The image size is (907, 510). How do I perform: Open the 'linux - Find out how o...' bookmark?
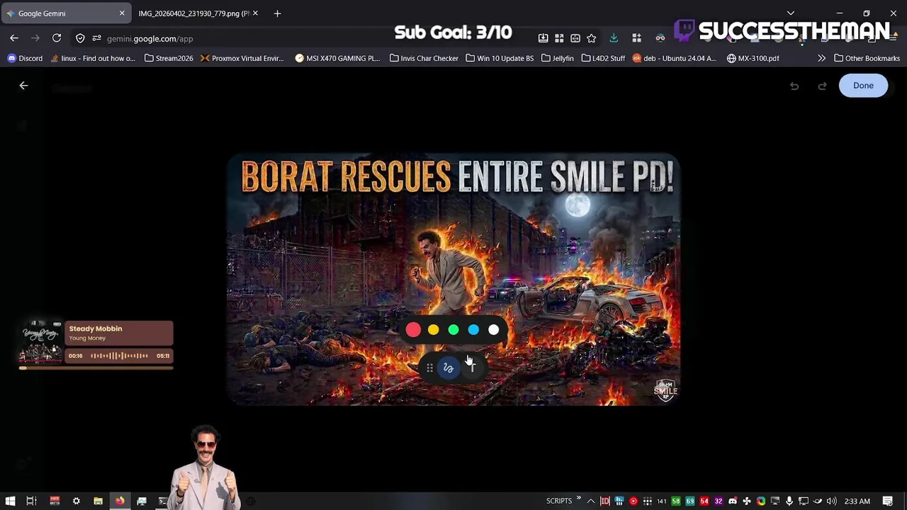click(x=93, y=58)
